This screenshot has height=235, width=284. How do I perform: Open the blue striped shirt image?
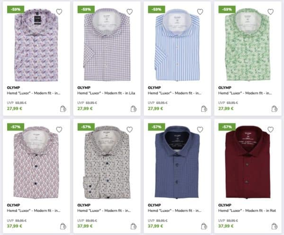pyautogui.click(x=177, y=47)
